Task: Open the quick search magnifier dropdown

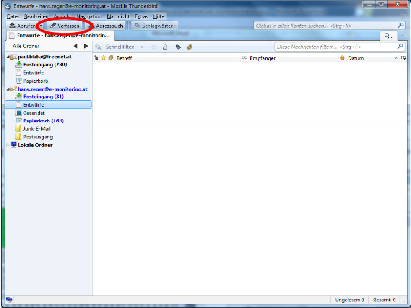Action: click(388, 36)
